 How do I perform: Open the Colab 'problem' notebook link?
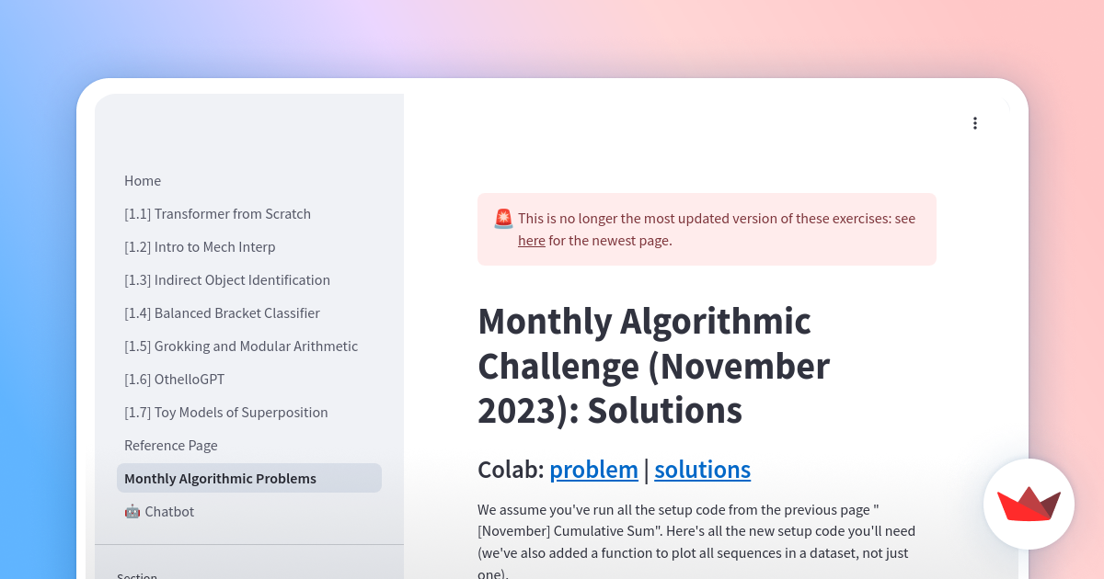(593, 470)
